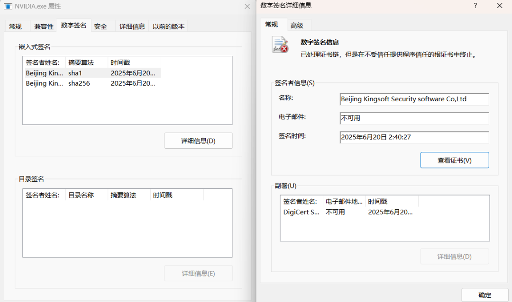
Task: Click the DigiCert row 不可用 email cell
Action: click(335, 212)
